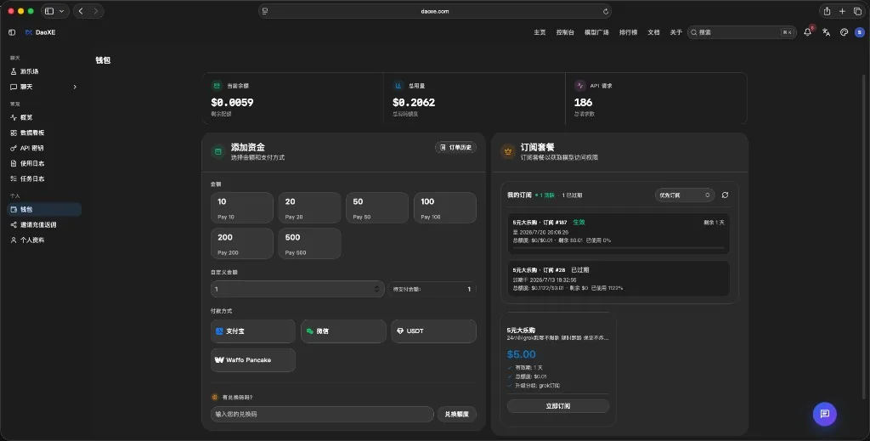Click the 输入您的兑换码 redeem code field
870x441 pixels.
[322, 415]
